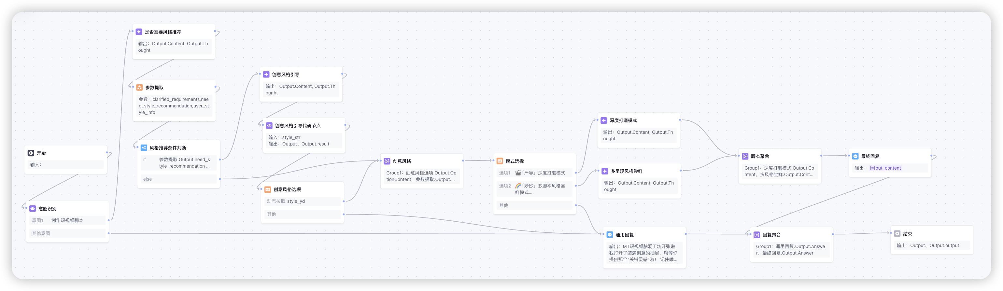Click the 模式选择 node icon
The image size is (1003, 291).
point(500,161)
